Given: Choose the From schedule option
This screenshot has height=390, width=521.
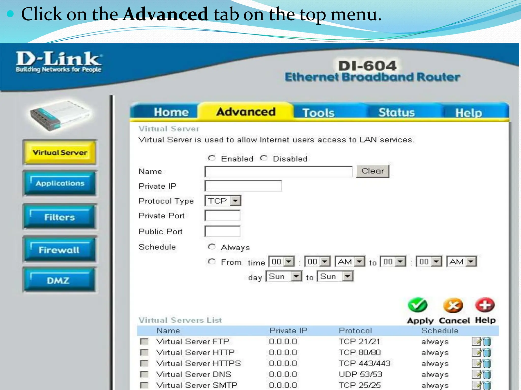Looking at the screenshot, I should [212, 261].
